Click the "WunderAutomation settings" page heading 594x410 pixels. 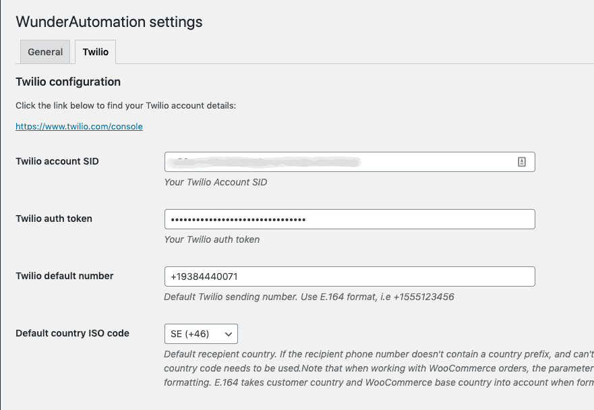coord(109,22)
